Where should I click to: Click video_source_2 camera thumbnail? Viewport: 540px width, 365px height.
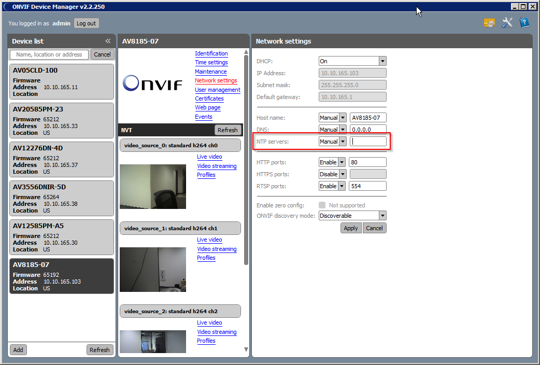[x=153, y=342]
